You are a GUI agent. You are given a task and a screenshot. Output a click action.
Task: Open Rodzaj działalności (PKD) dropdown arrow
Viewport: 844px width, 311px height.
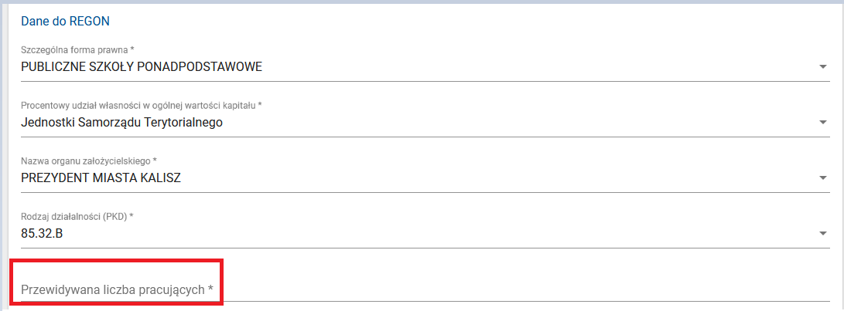(x=822, y=234)
